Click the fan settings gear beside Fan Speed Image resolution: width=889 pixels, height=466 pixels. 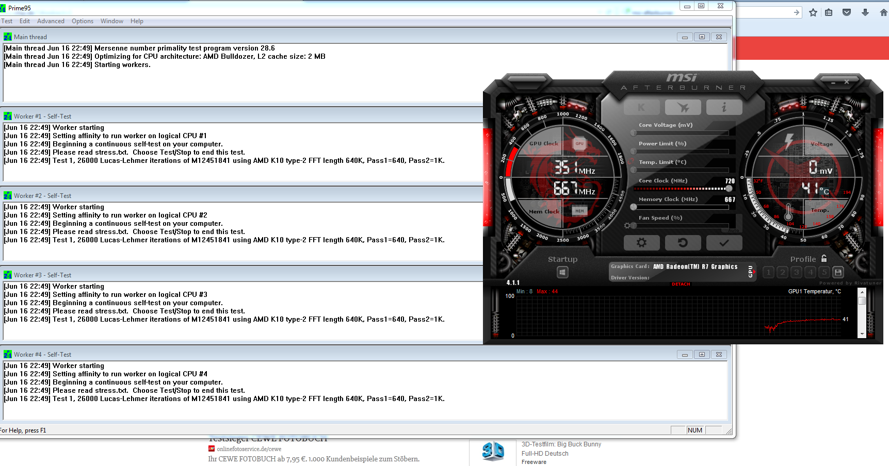[627, 225]
